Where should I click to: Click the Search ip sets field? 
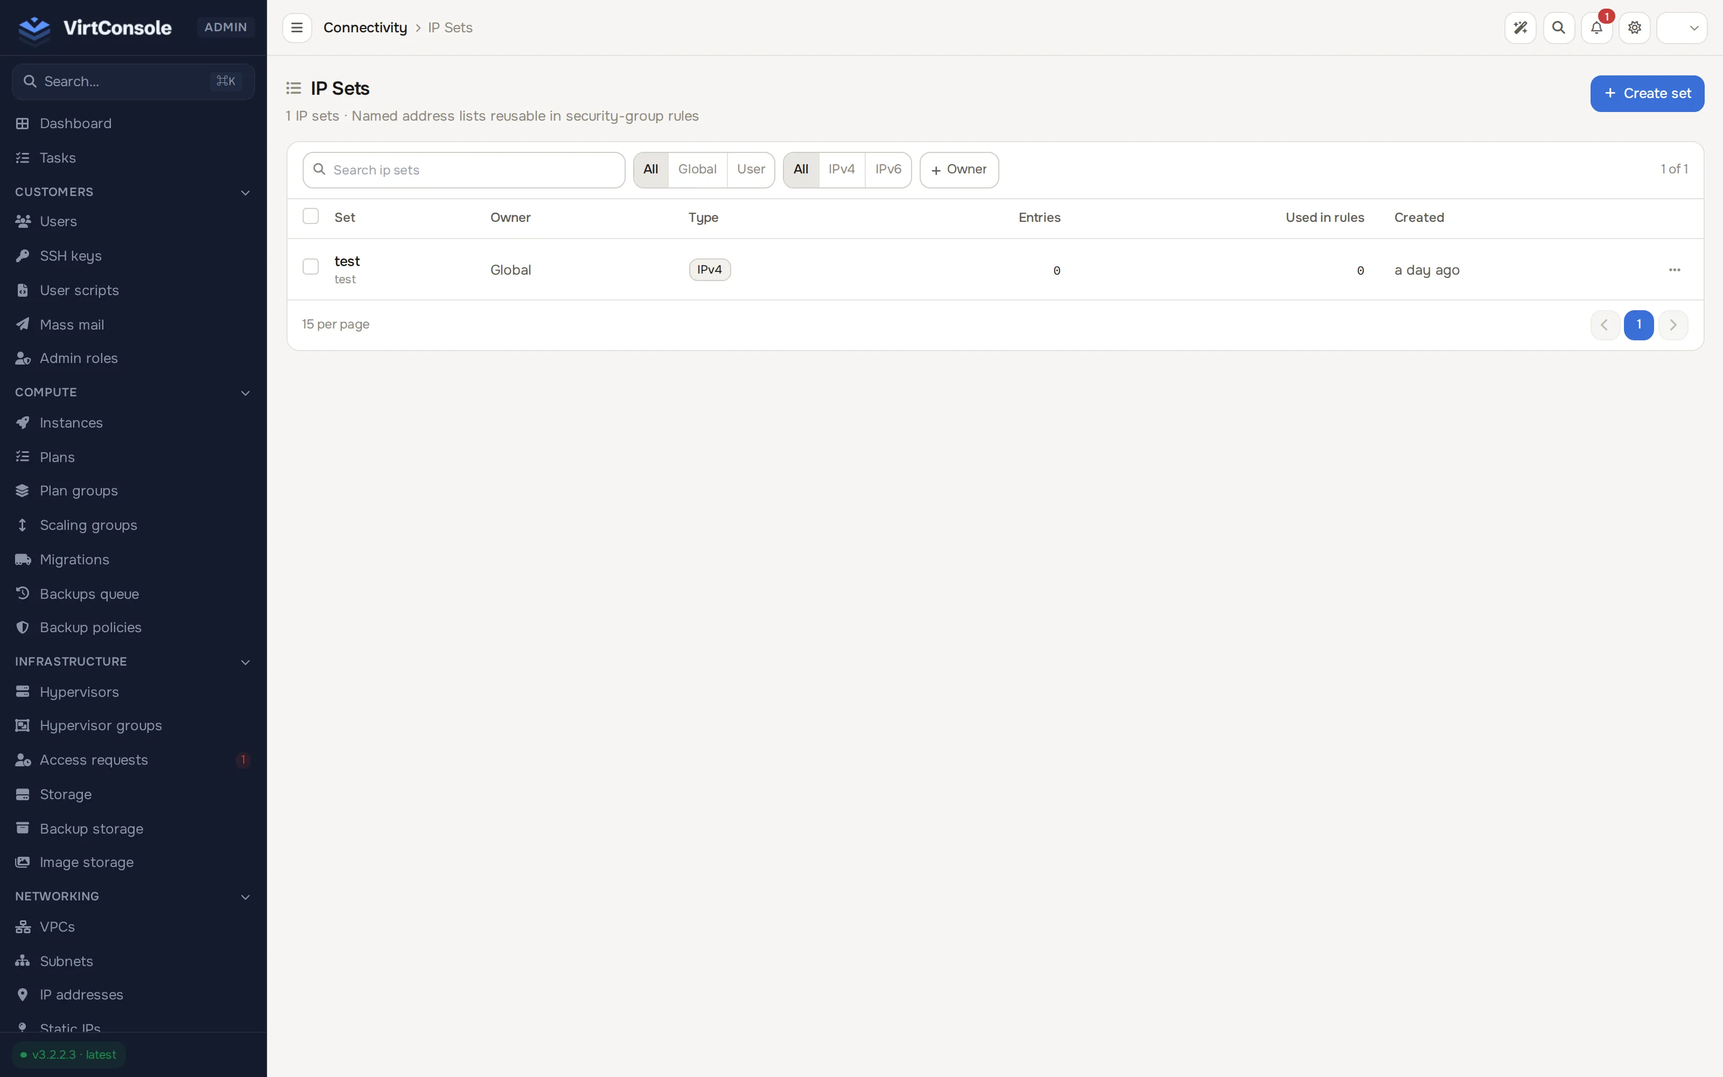click(464, 170)
